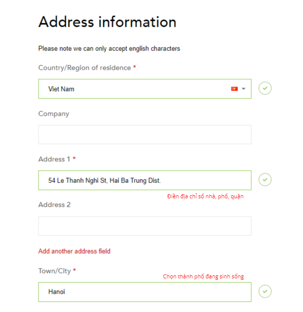Click the english characters notice text
This screenshot has width=303, height=312.
(109, 49)
